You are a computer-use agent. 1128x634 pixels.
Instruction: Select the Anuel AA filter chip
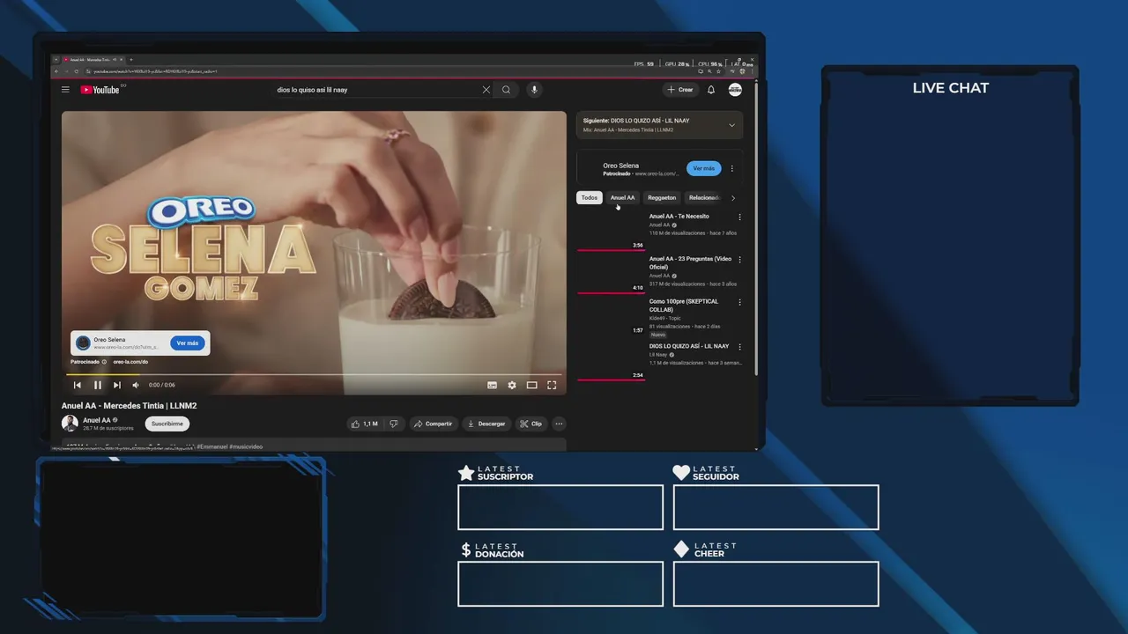[622, 197]
